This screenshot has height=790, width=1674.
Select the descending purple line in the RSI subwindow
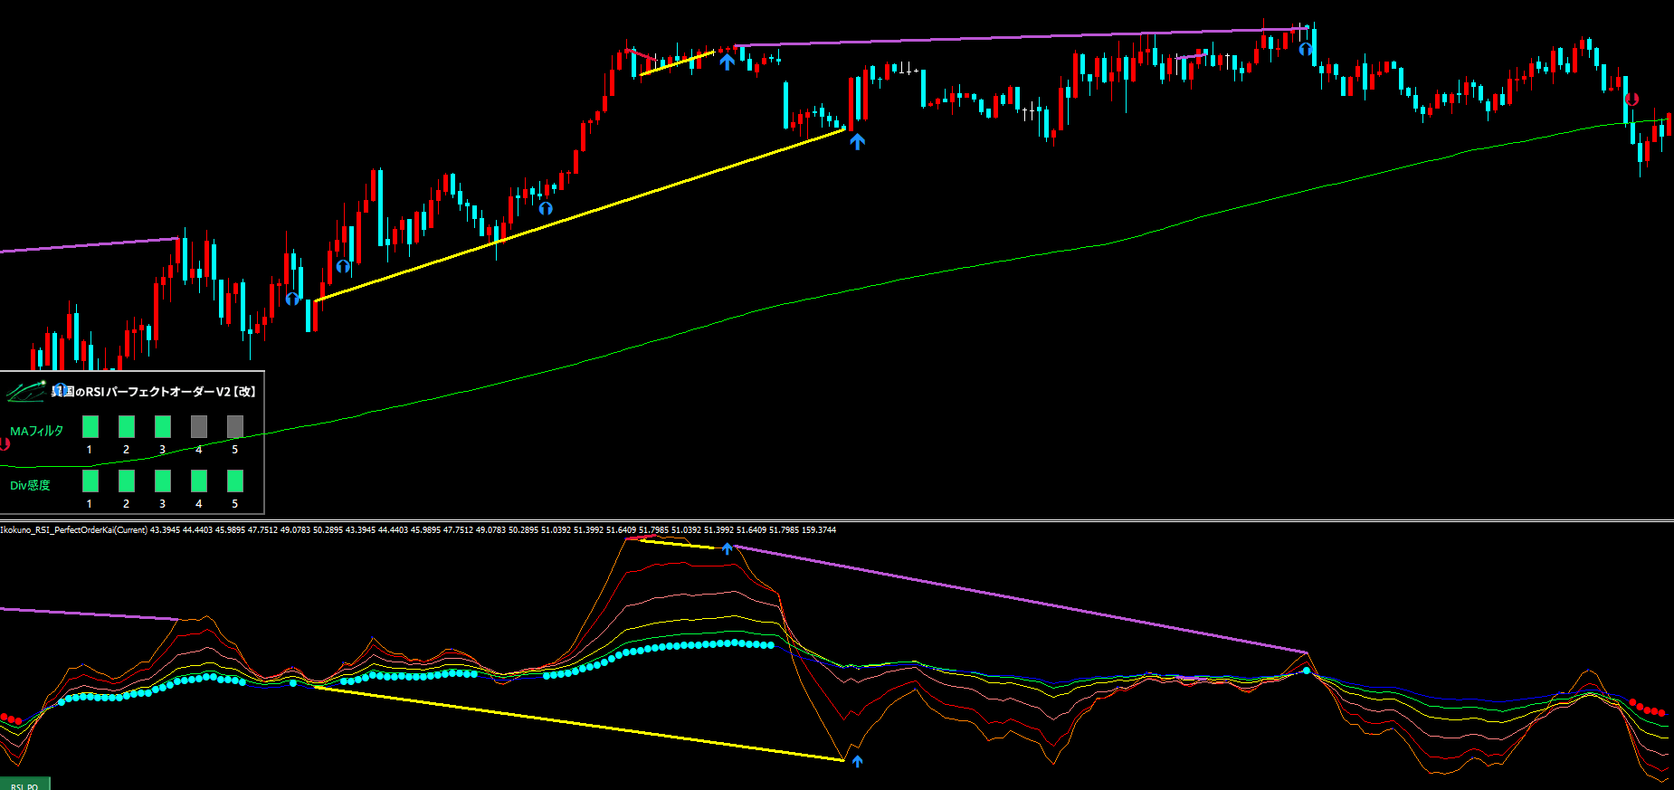(1022, 599)
